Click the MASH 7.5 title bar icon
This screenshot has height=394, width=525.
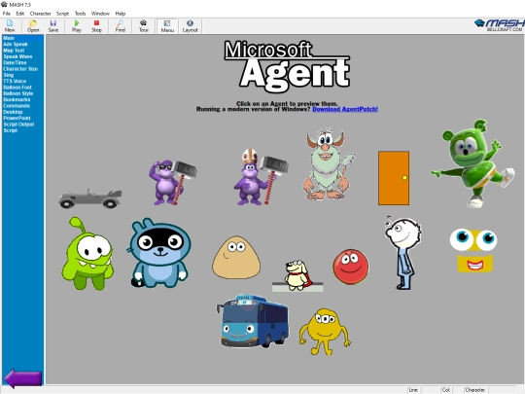(x=4, y=4)
